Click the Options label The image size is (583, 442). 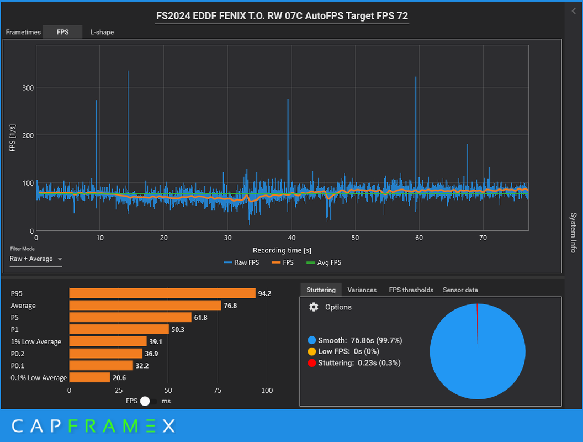[x=338, y=307]
